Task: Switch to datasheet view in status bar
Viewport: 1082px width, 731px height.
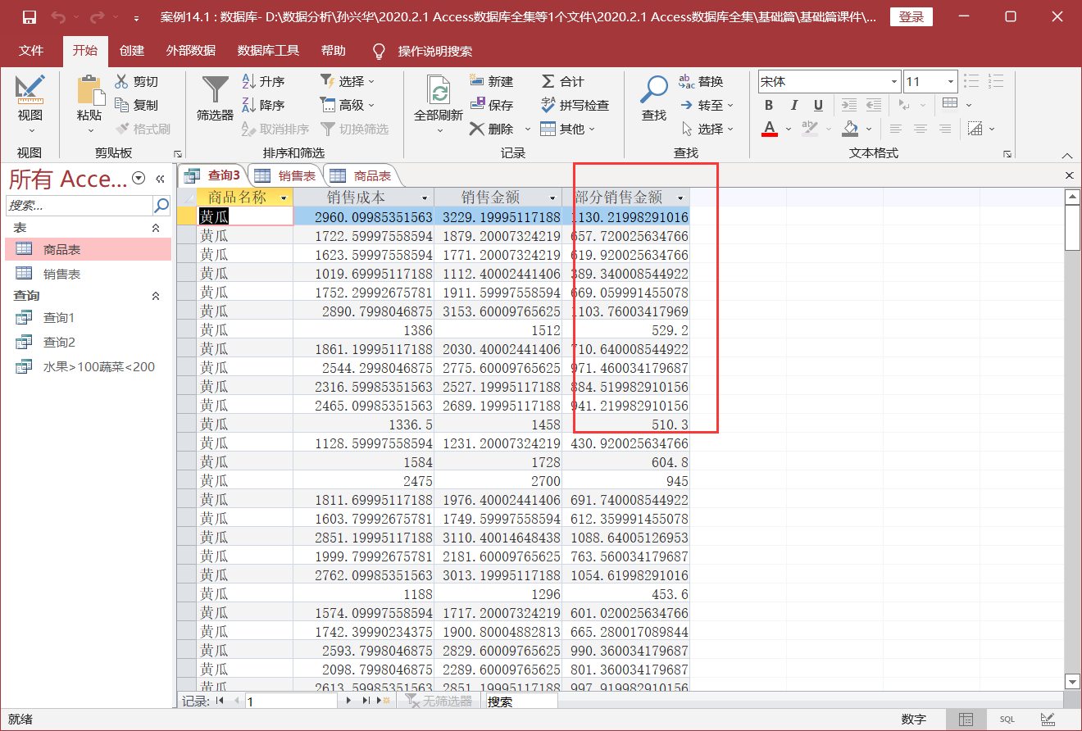Action: tap(966, 720)
